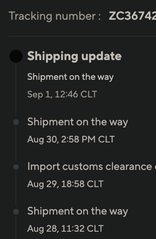Viewport: 156px width, 239px height.
Task: Click the Aug 30, 2:58 PM CLT timestamp
Action: 71,139
